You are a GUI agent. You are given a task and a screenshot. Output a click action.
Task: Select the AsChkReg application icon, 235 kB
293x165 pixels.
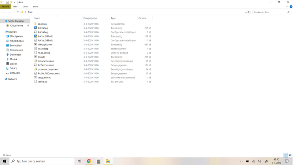35,28
